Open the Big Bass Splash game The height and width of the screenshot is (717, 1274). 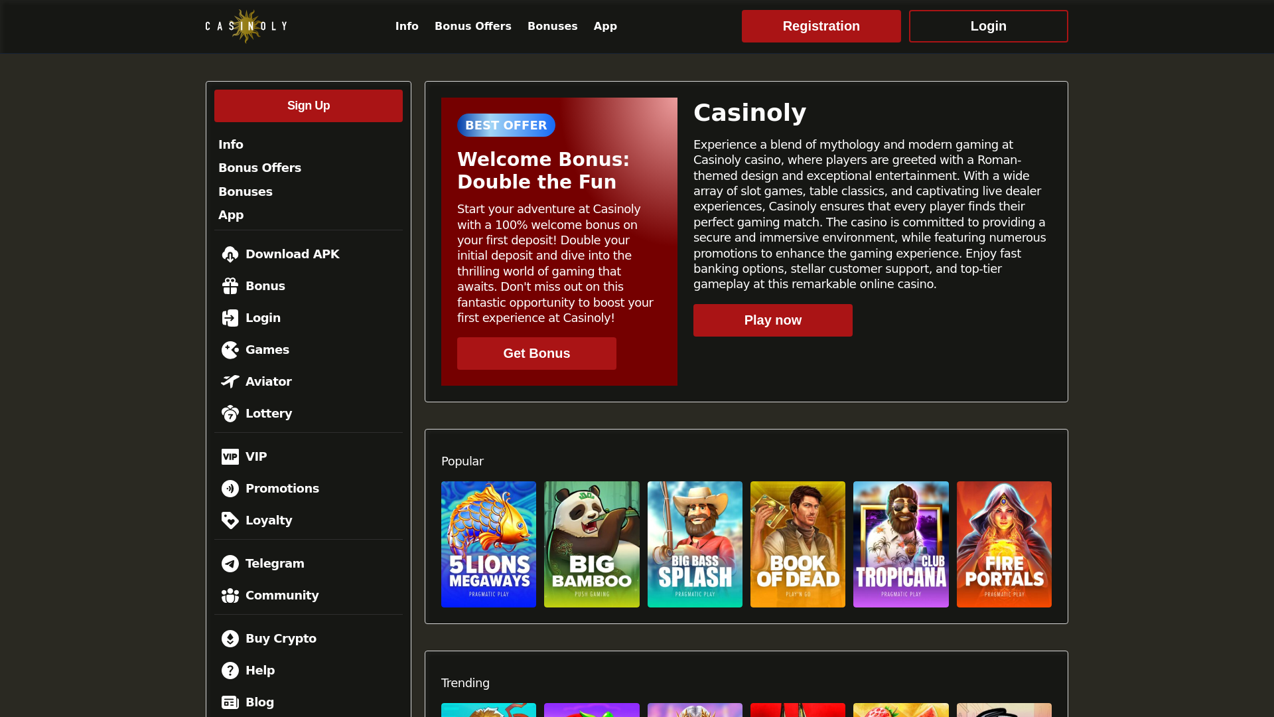click(695, 544)
